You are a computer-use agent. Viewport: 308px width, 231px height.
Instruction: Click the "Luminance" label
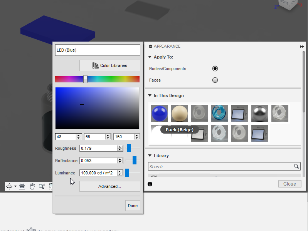pos(65,173)
